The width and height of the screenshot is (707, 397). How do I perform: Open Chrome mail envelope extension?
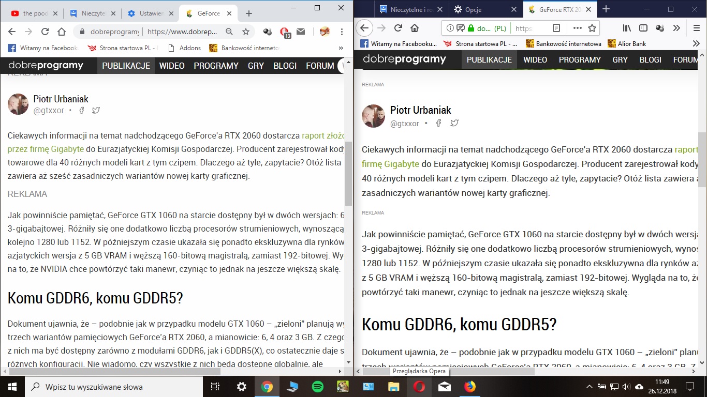point(301,32)
